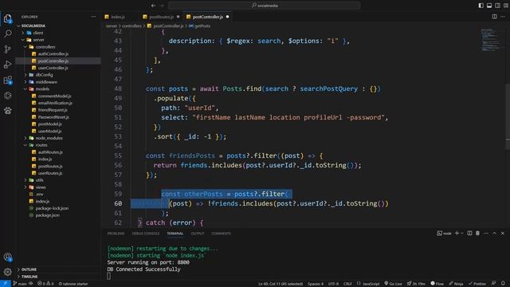Click the Flow status bar item
Image resolution: width=510 pixels, height=287 pixels.
click(x=437, y=284)
